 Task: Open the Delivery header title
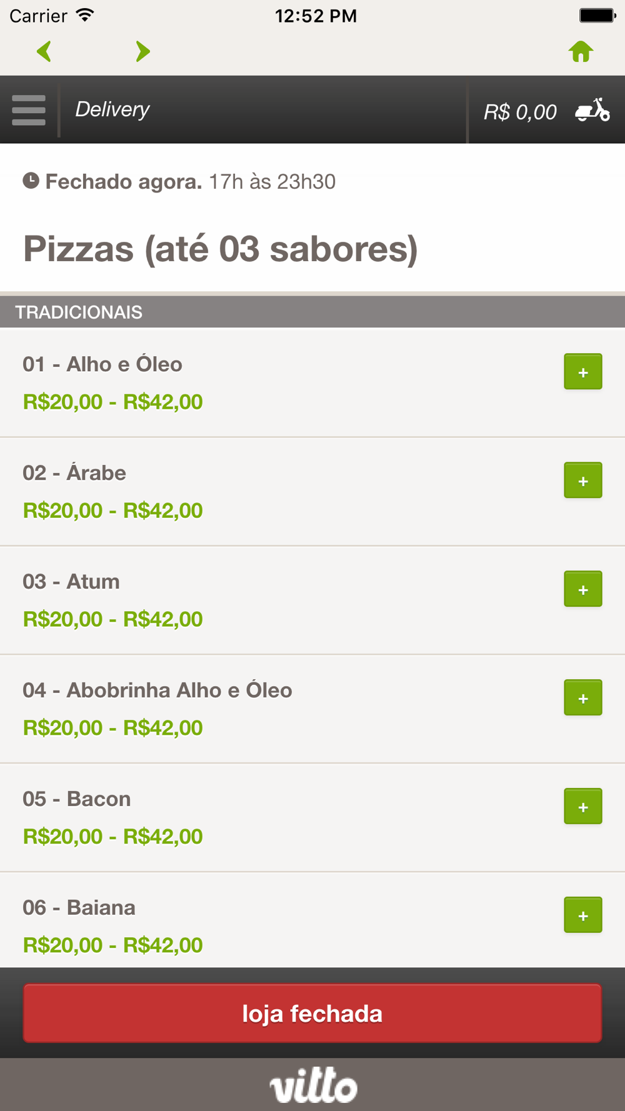click(112, 110)
